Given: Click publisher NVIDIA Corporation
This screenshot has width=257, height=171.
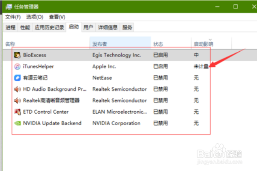Looking at the screenshot, I should tap(117, 123).
